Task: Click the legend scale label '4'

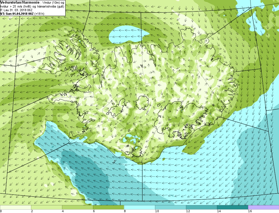Action: 63,211
